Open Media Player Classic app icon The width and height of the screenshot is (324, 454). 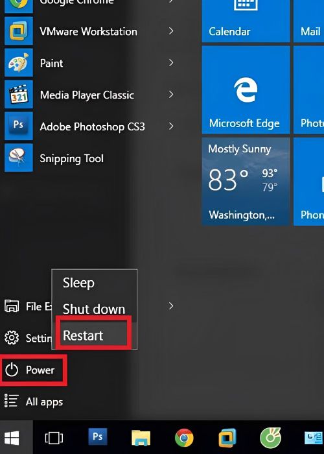coord(19,95)
